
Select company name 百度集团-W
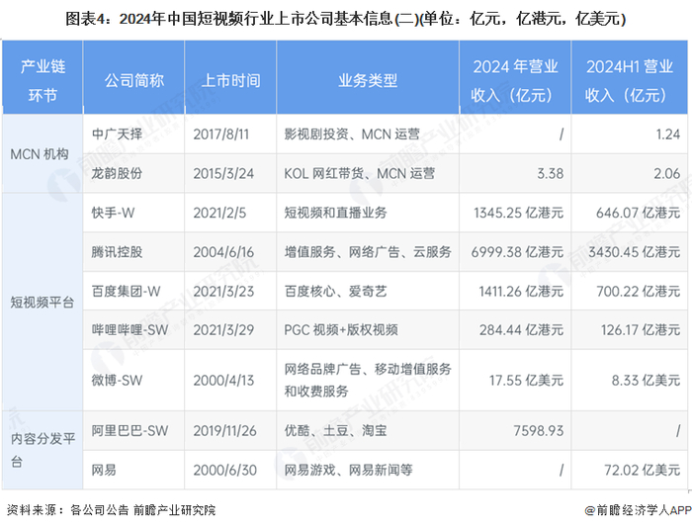coord(126,291)
